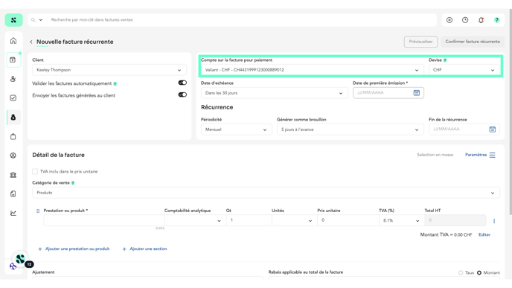This screenshot has height=288, width=512.
Task: Click the green app logo icon
Action: (13, 20)
